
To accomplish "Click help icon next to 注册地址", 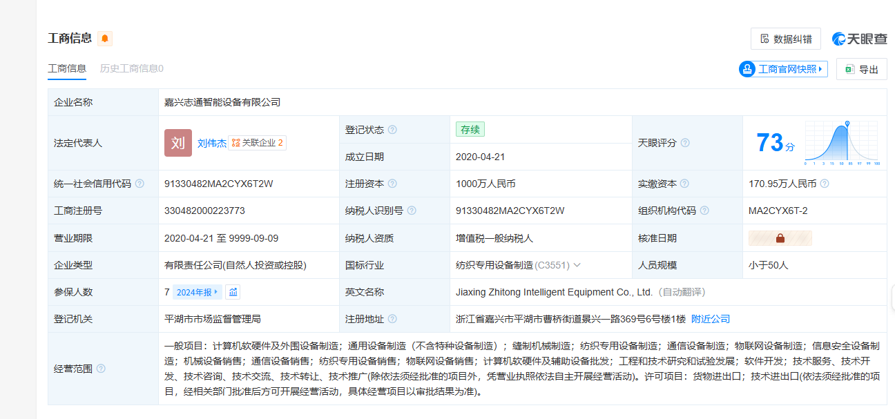I will (392, 319).
